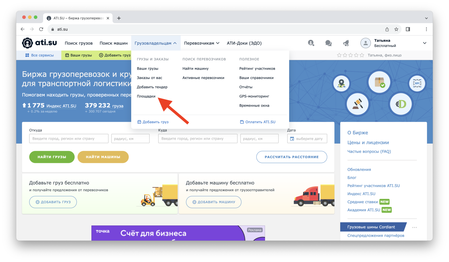Open Временные окна

pyautogui.click(x=254, y=105)
